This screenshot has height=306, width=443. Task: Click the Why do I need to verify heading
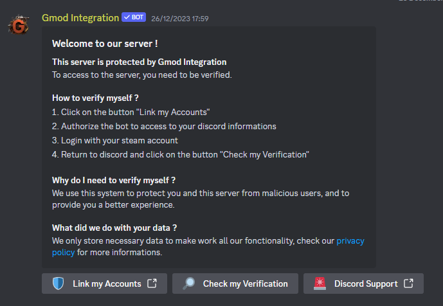(x=114, y=180)
